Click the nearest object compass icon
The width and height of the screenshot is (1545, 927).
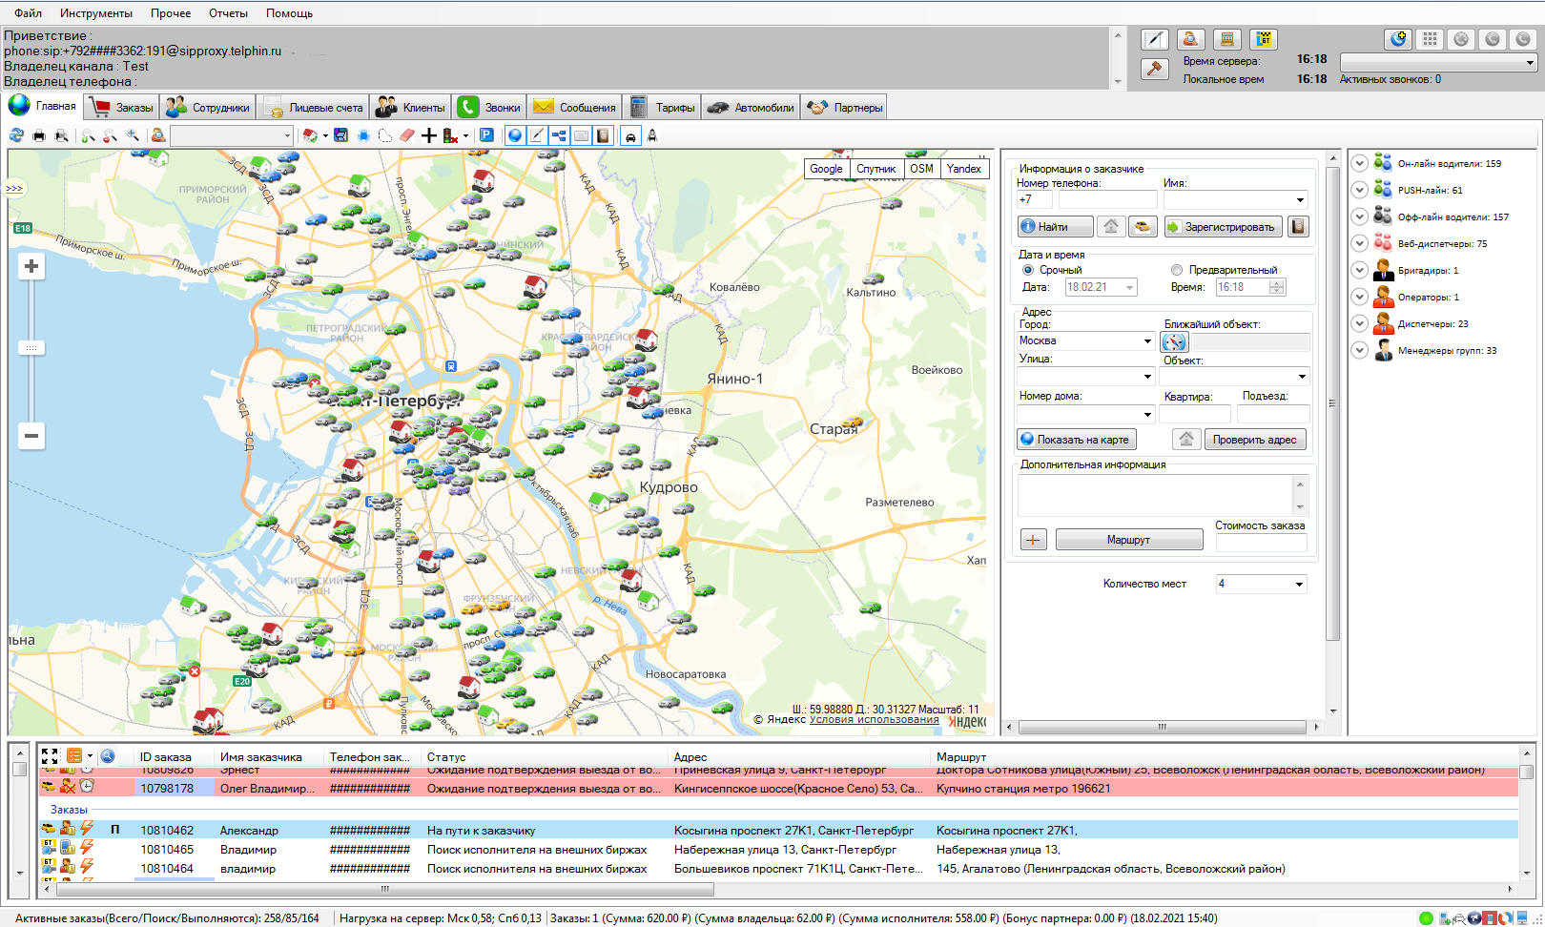point(1174,341)
